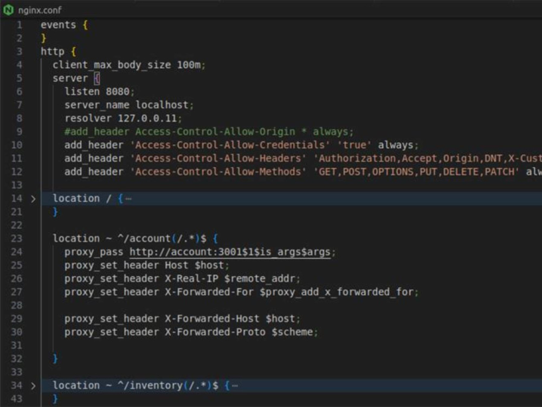Click 'X-Real-IP' header name
The image size is (542, 407).
(x=191, y=278)
